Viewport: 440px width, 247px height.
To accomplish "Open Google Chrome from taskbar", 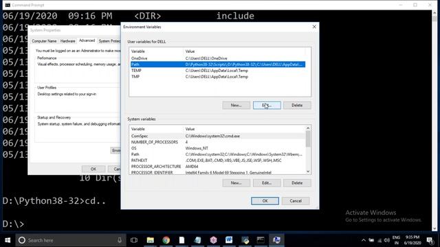I will (x=166, y=240).
